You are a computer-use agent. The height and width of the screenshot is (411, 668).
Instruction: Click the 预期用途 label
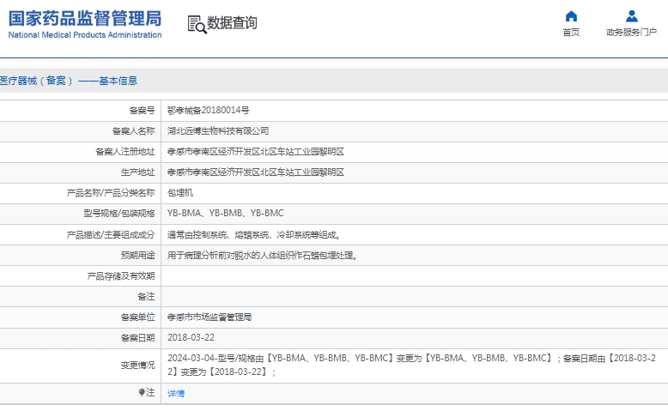click(x=137, y=255)
